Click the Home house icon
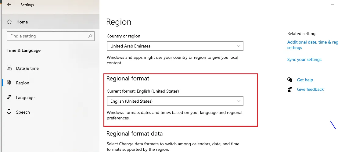Screen dimensions: 338x152 9,22
